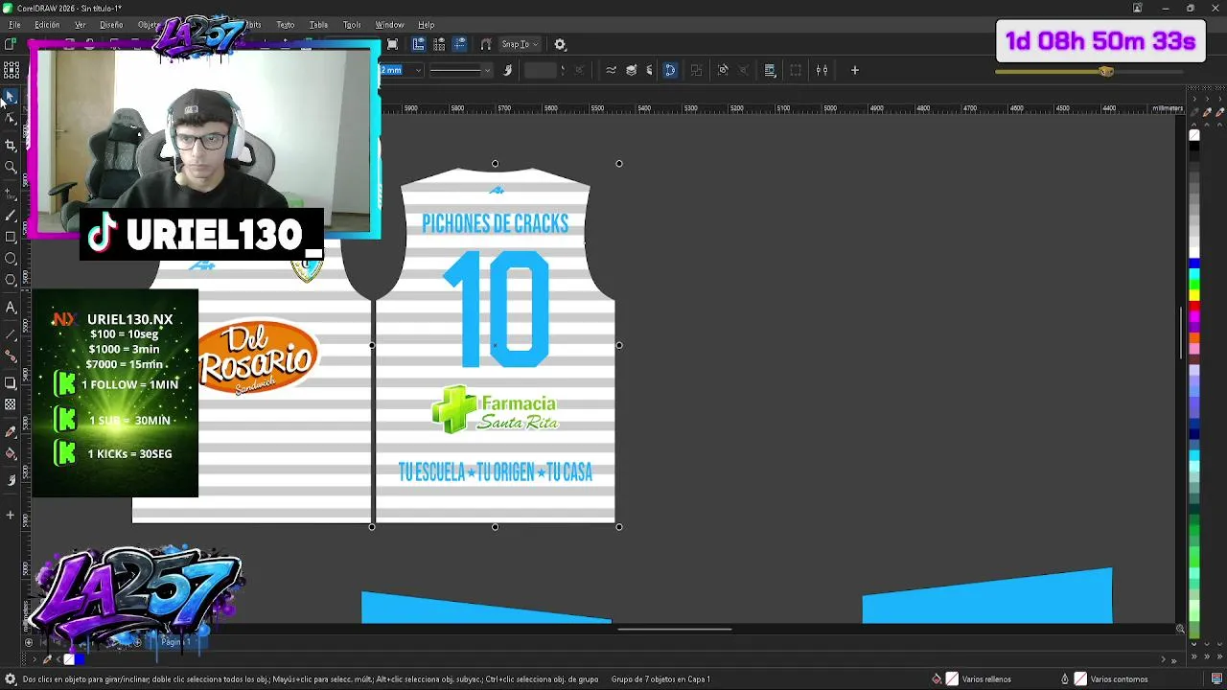Viewport: 1227px width, 690px height.
Task: Select the Freehand drawing tool
Action: [11, 193]
